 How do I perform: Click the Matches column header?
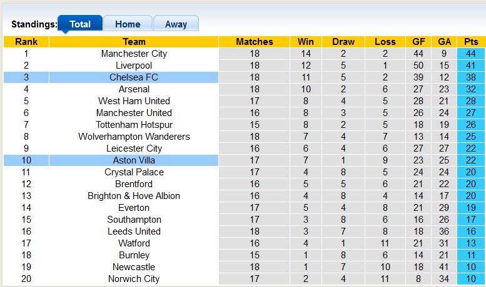[255, 42]
